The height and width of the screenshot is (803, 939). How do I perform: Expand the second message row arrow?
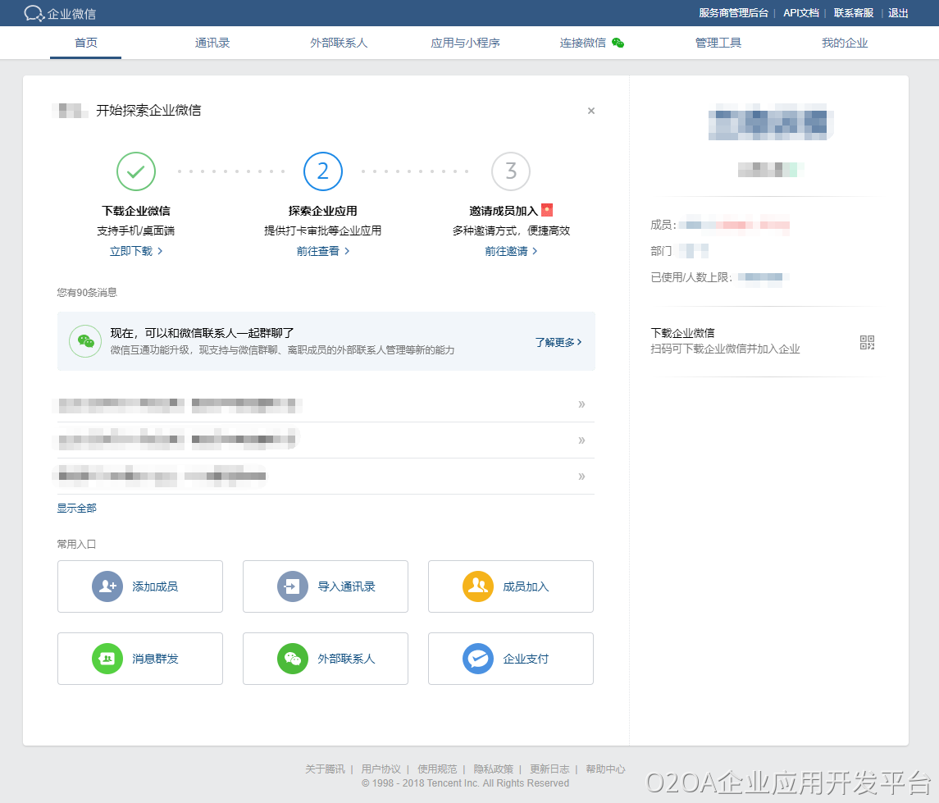click(581, 440)
